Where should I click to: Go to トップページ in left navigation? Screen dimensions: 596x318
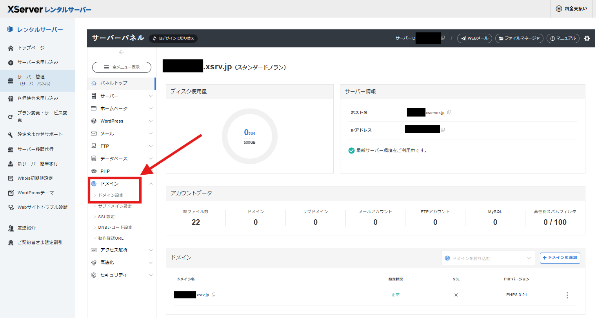(31, 48)
